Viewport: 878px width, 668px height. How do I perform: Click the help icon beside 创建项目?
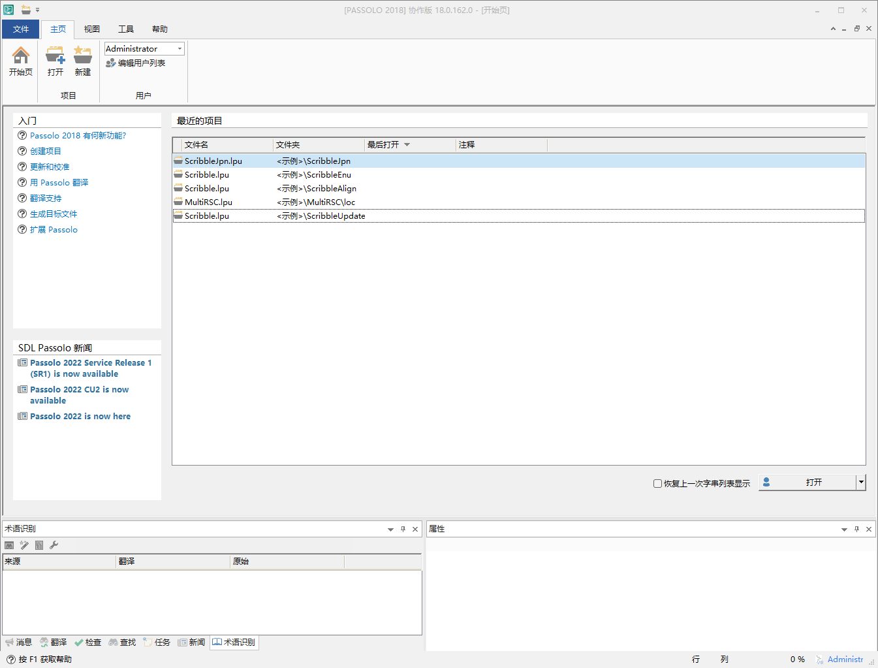pyautogui.click(x=22, y=151)
